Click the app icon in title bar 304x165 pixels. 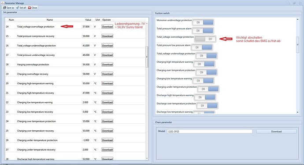click(2, 3)
